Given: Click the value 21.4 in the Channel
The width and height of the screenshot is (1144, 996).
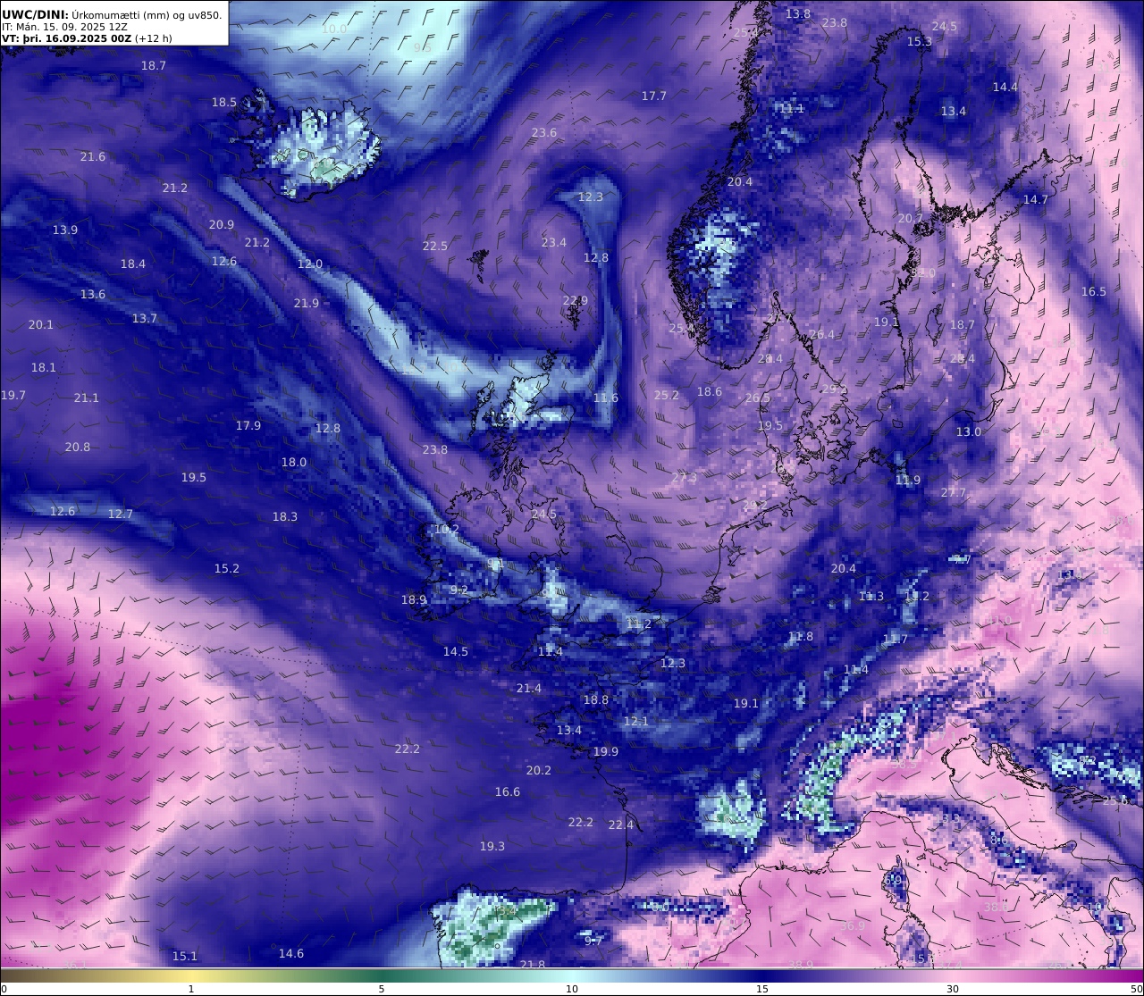Looking at the screenshot, I should point(529,689).
